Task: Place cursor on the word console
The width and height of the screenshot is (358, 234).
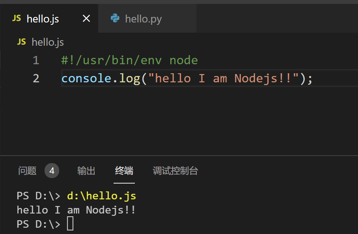Action: coord(86,78)
